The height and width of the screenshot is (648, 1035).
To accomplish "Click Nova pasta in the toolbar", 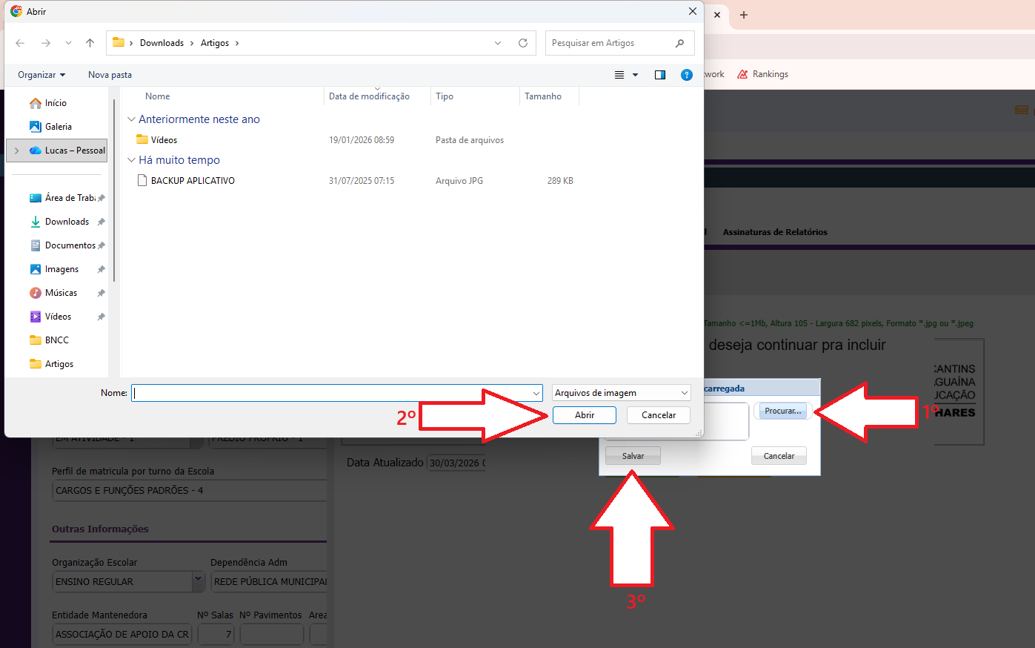I will coord(110,75).
